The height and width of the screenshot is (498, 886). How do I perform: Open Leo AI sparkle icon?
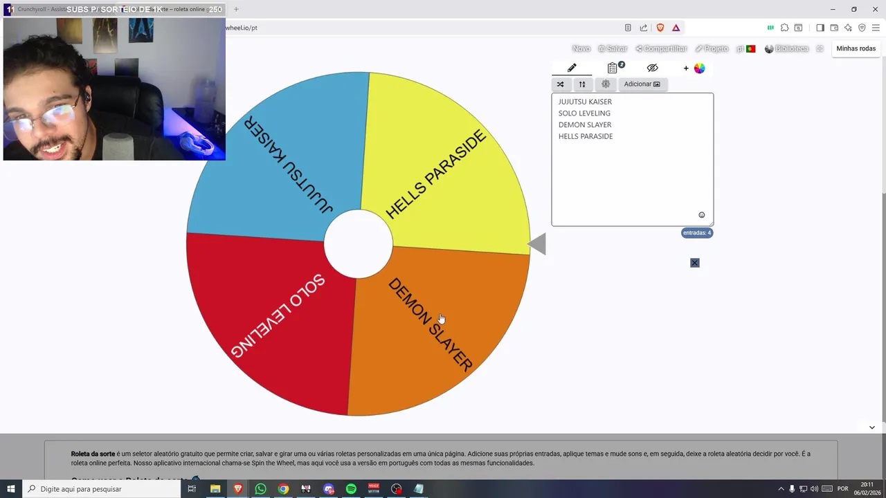tap(848, 28)
